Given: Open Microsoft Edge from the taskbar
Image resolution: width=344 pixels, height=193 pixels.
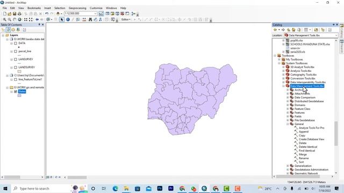Looking at the screenshot, I should [x=115, y=188].
